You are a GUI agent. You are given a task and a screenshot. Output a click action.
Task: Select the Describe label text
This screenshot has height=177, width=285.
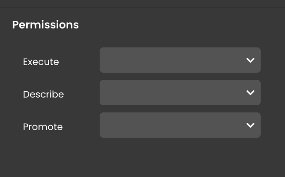(43, 94)
